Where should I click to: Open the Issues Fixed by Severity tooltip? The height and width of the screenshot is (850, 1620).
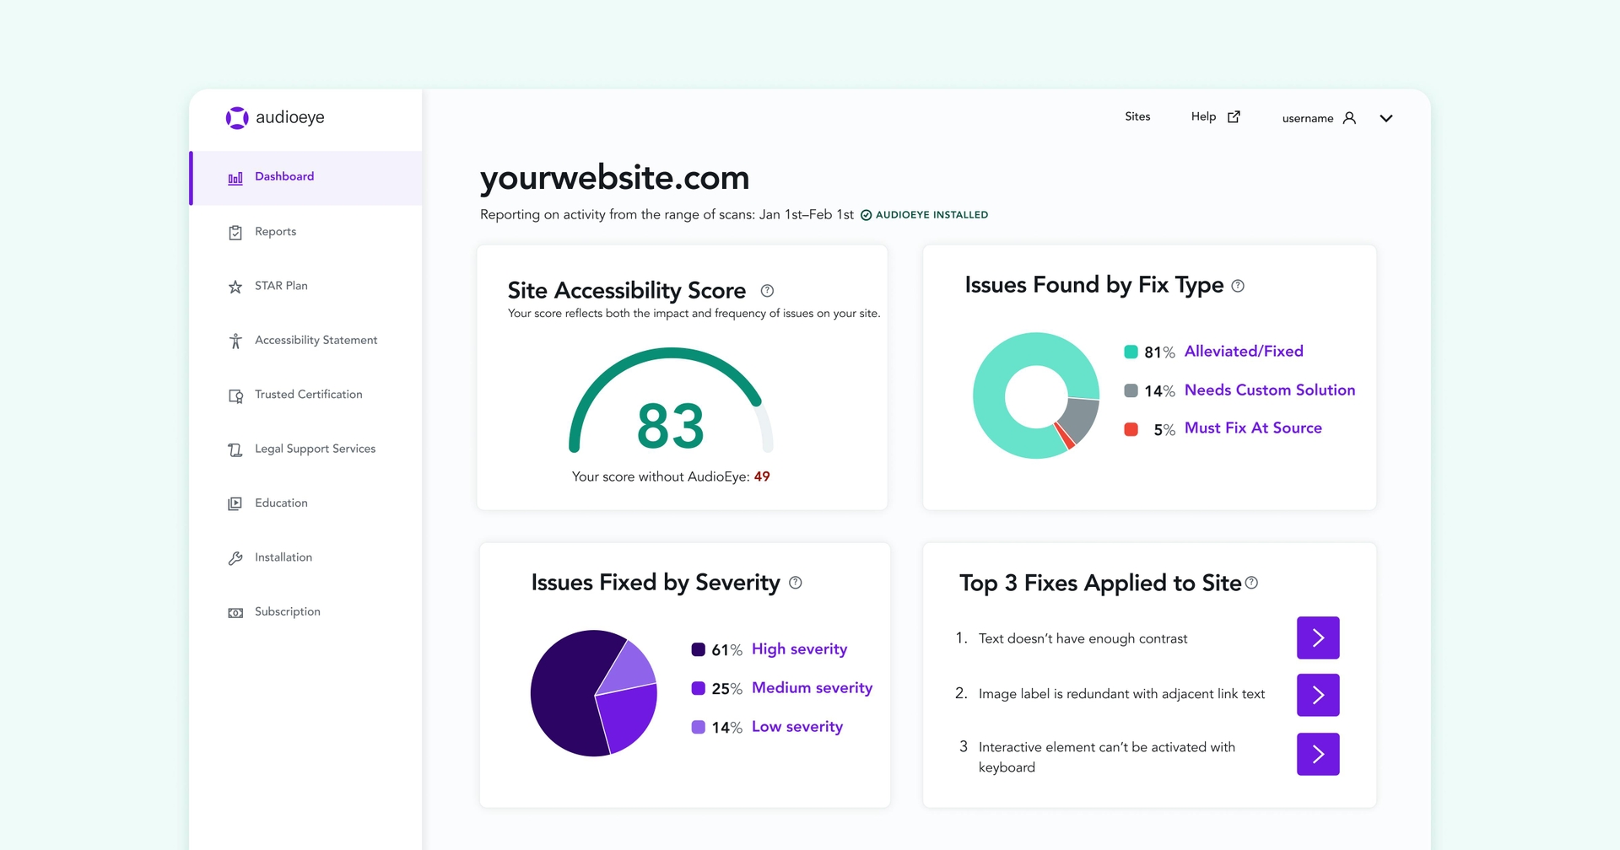(x=796, y=582)
